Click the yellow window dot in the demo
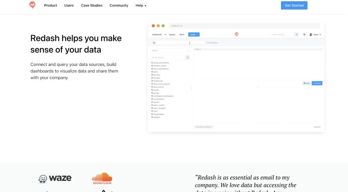 (158, 26)
